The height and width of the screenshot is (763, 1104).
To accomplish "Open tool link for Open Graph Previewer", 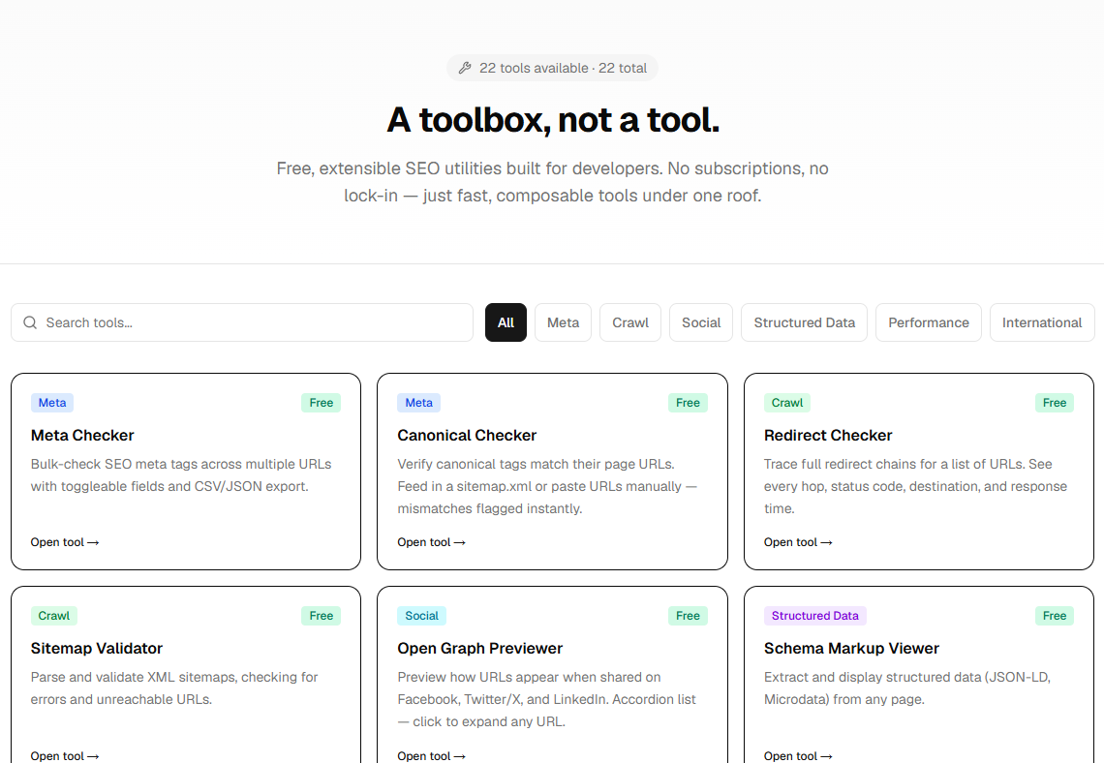I will 432,755.
